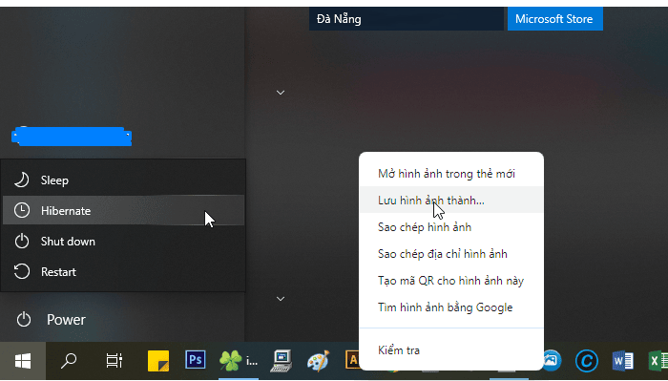Select 'Tạo mã QR cho hình ảnh này'
668x381 pixels.
(x=451, y=281)
